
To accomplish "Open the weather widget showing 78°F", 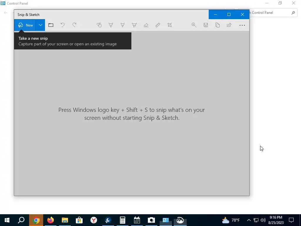I will [x=231, y=220].
